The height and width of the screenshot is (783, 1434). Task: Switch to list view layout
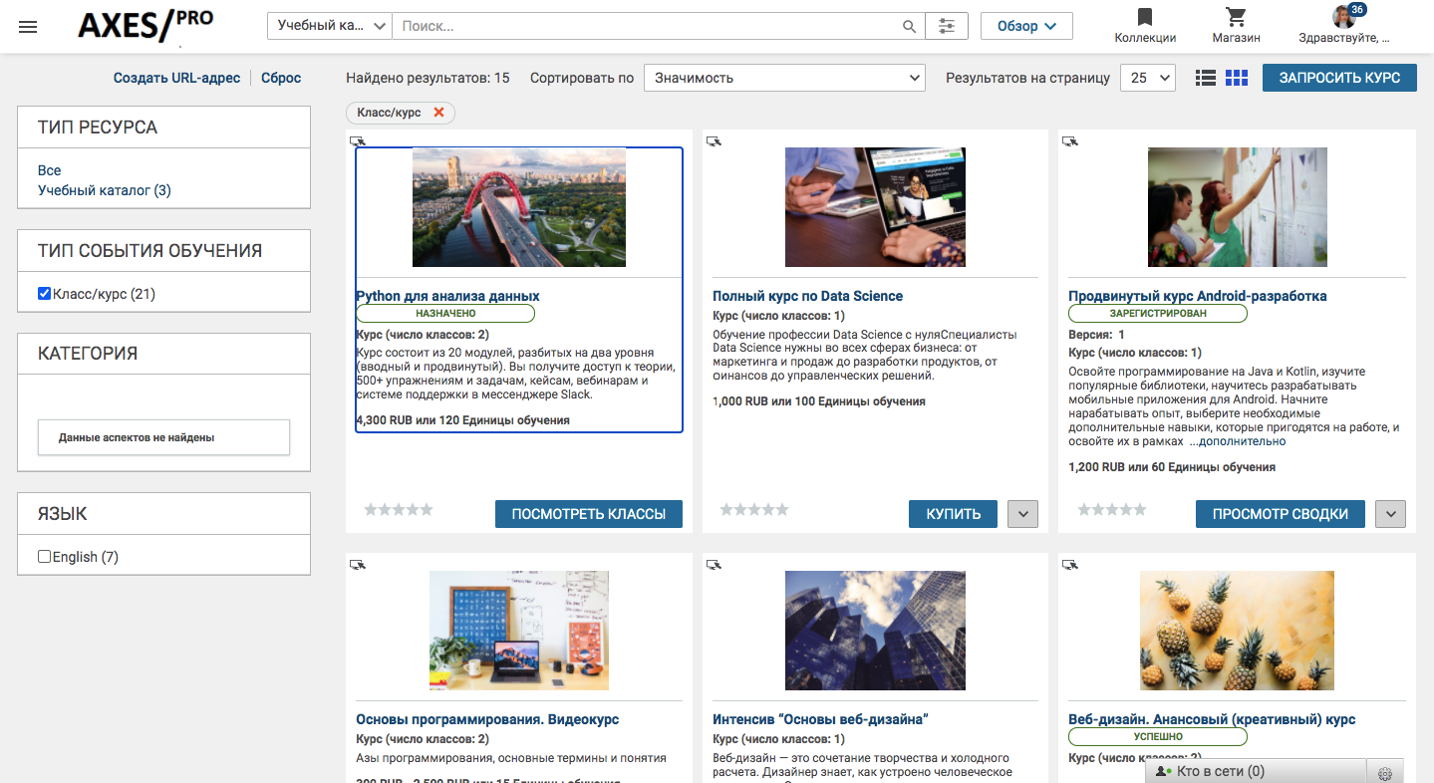pyautogui.click(x=1205, y=78)
